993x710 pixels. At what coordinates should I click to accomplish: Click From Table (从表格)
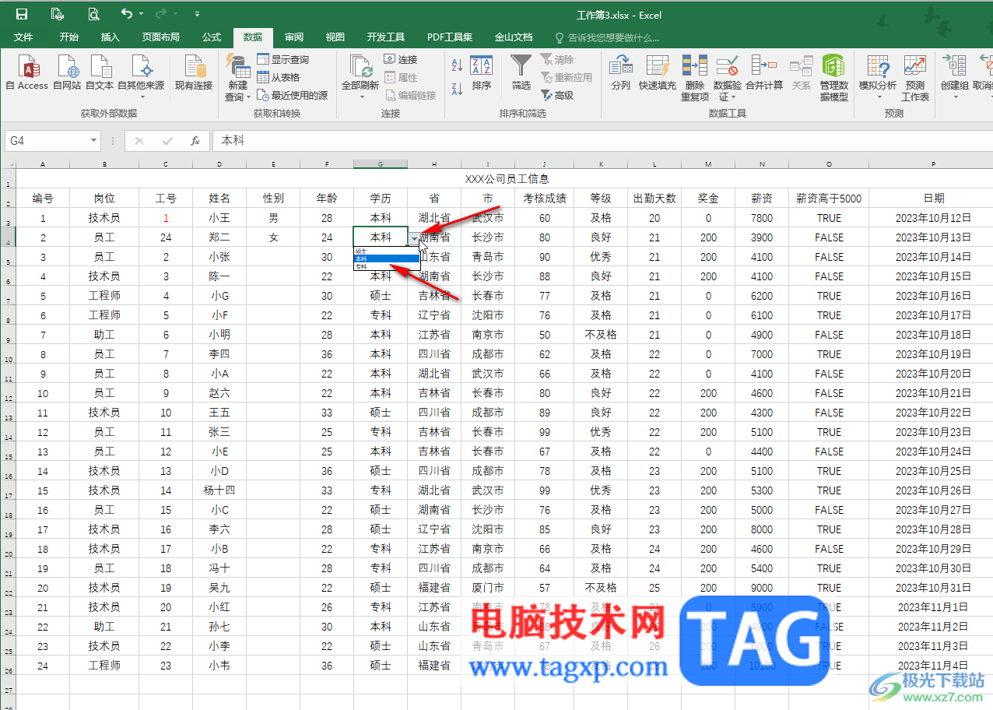pyautogui.click(x=279, y=77)
